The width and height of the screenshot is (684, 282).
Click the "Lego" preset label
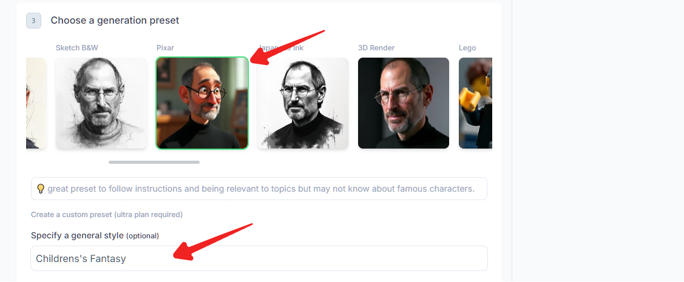(x=467, y=48)
